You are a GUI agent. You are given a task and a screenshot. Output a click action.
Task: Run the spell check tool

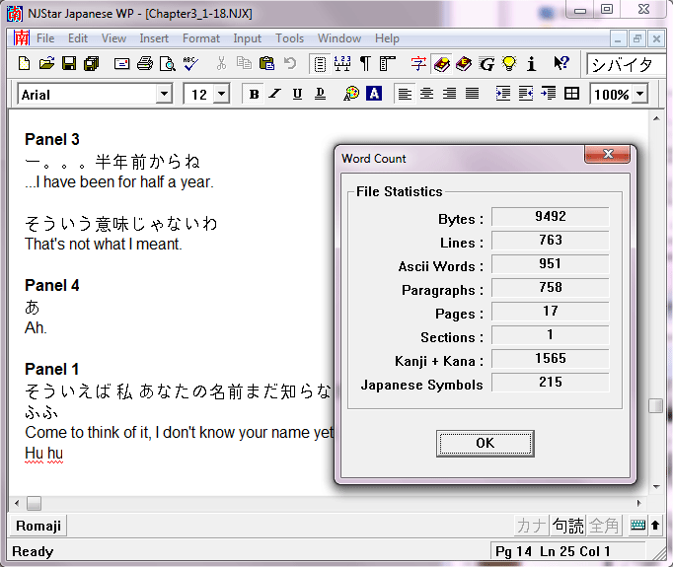coord(190,64)
